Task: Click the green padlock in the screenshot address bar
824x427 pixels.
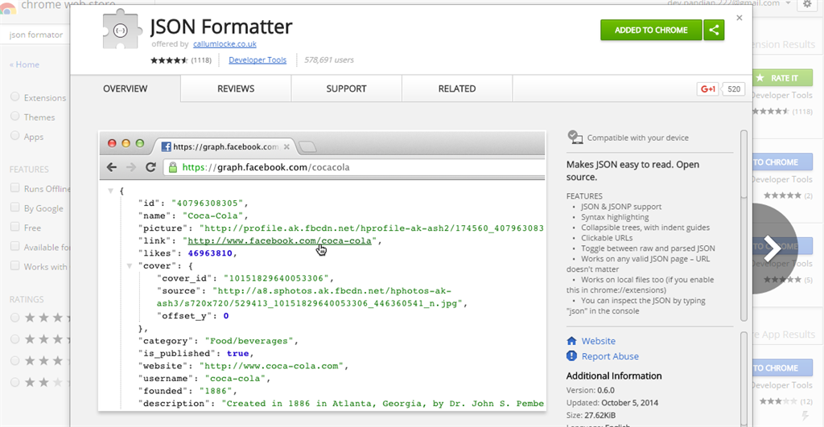Action: click(x=172, y=167)
